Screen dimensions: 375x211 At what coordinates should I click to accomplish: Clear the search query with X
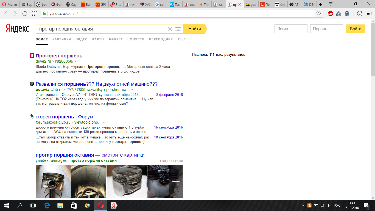170,29
